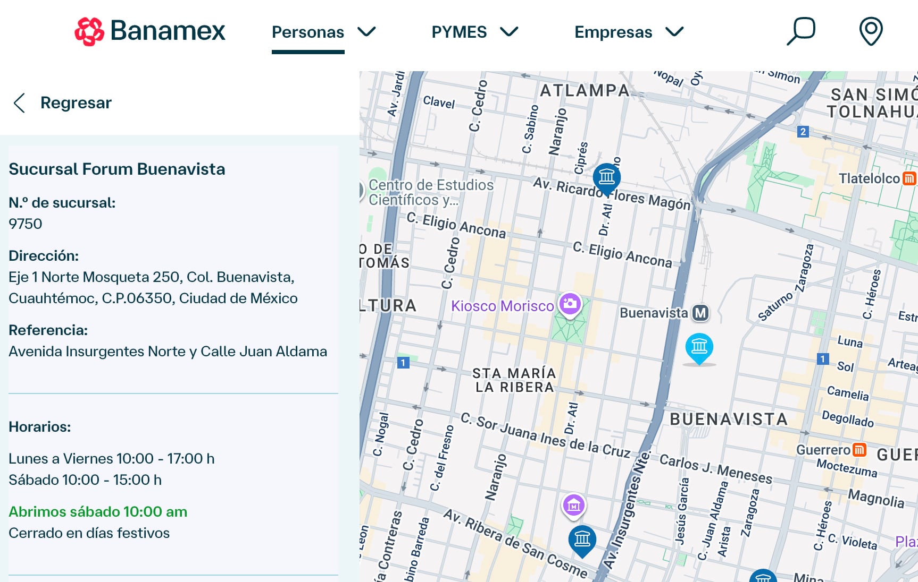Click the Buenavista metro M icon

click(x=701, y=313)
